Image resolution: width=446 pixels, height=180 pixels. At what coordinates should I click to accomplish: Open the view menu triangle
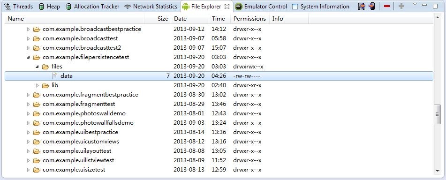tap(415, 4)
